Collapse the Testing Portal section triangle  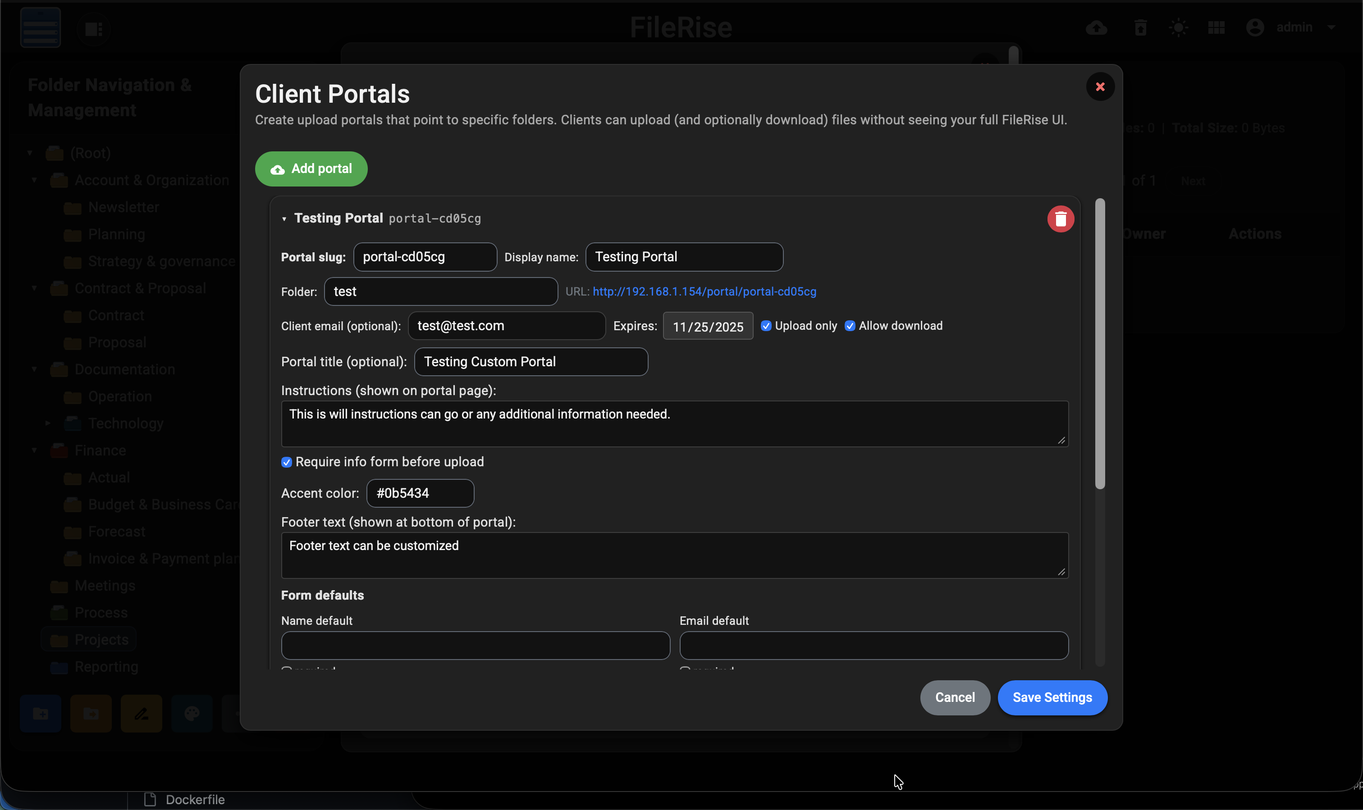click(284, 219)
